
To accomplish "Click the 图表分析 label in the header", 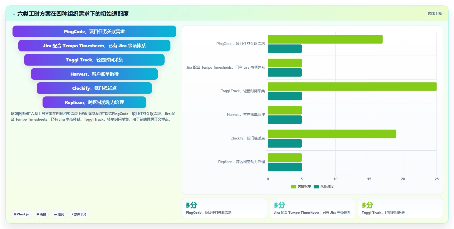I will coord(435,13).
